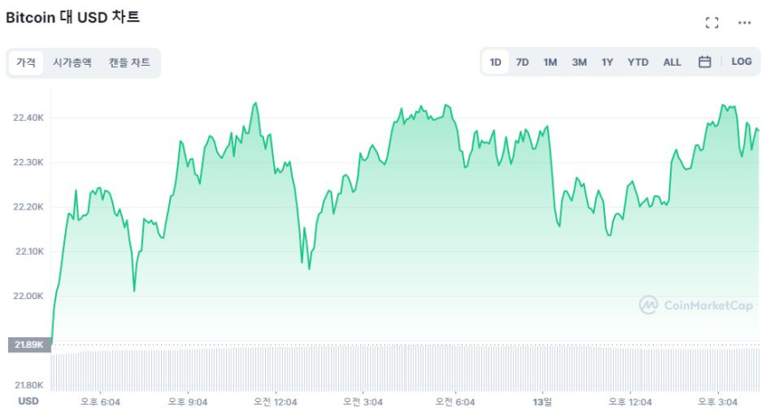Select the 1D time range
Viewport: 765px width, 411px height.
(495, 62)
